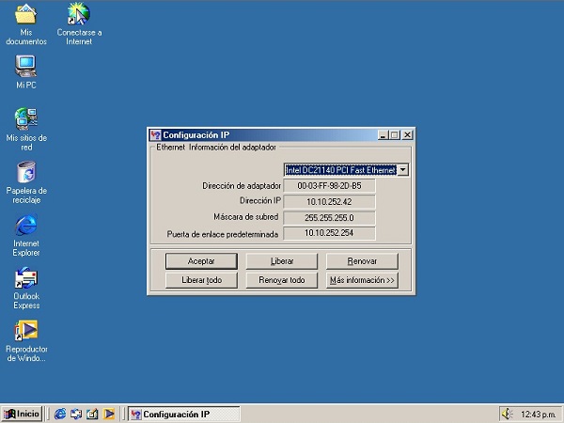564x423 pixels.
Task: Launch Internet Explorer from quick launch bar
Action: tap(61, 414)
